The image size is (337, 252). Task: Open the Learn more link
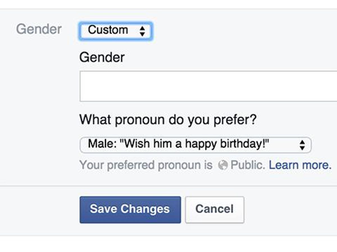[300, 165]
